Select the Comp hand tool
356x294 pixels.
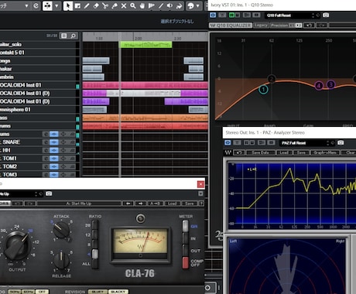click(142, 6)
